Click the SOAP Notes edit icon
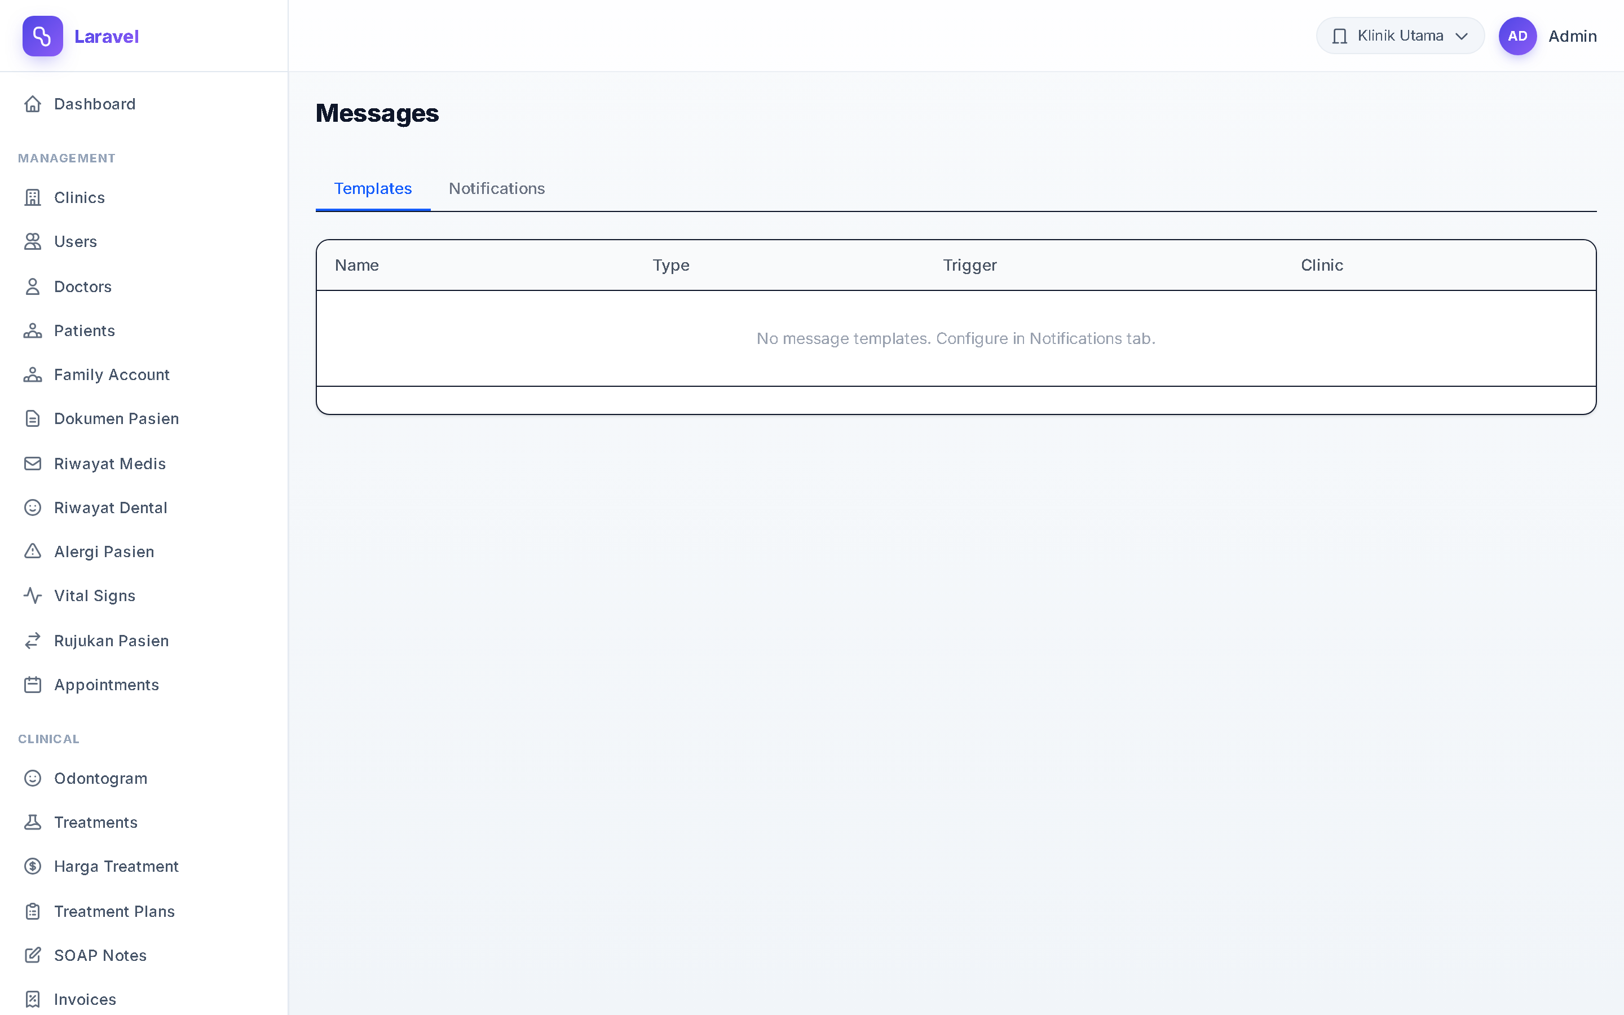Viewport: 1624px width, 1015px height. 33,955
